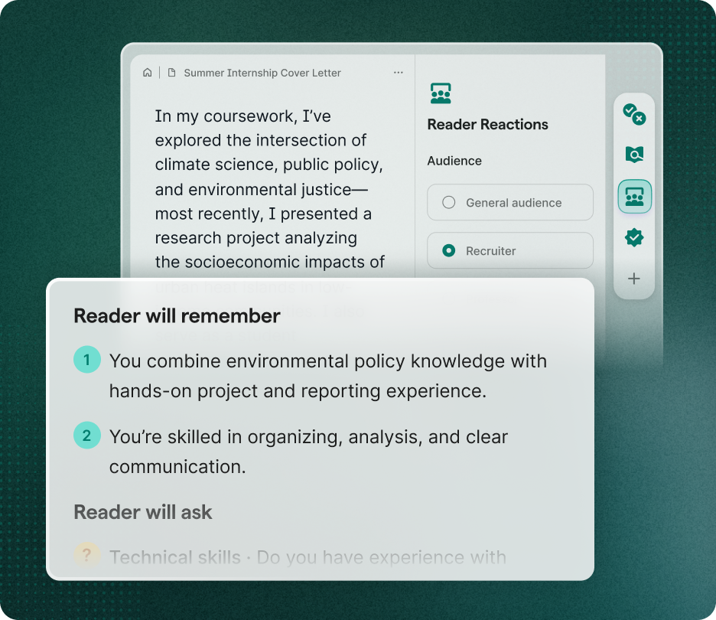
Task: Select the plagiarism lookup book icon
Action: [633, 155]
